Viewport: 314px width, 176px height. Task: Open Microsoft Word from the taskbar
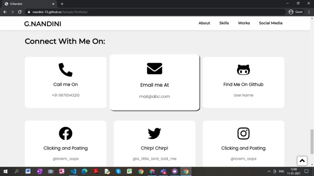tap(28, 171)
